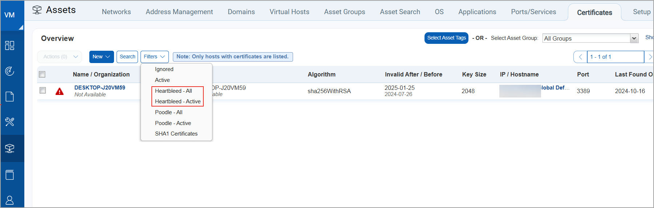
Task: Open the Remediation tools icon in sidebar
Action: [x=10, y=122]
